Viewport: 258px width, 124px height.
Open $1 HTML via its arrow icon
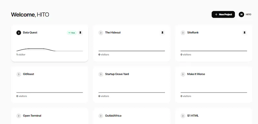pos(183,116)
